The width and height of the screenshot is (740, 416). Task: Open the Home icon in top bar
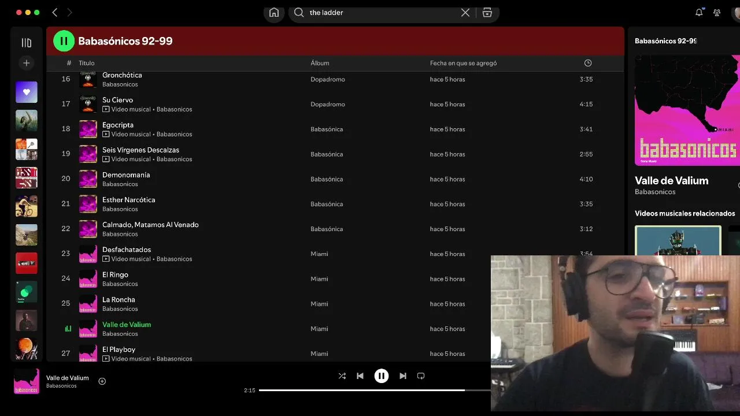274,13
